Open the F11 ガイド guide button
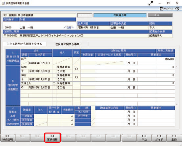182x146 pixels. pyautogui.click(x=159, y=138)
